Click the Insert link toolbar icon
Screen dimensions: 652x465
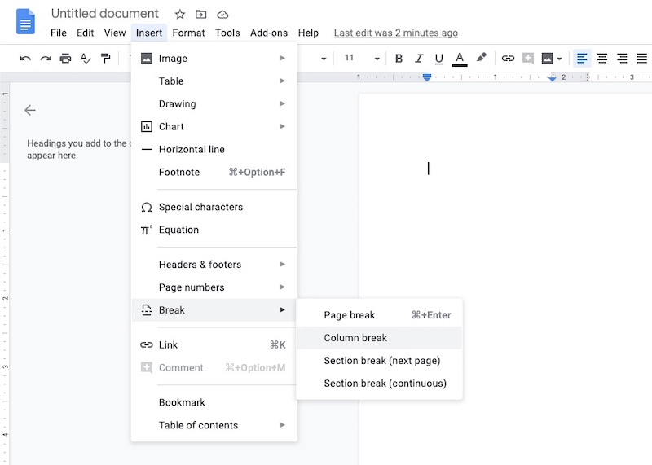tap(508, 58)
